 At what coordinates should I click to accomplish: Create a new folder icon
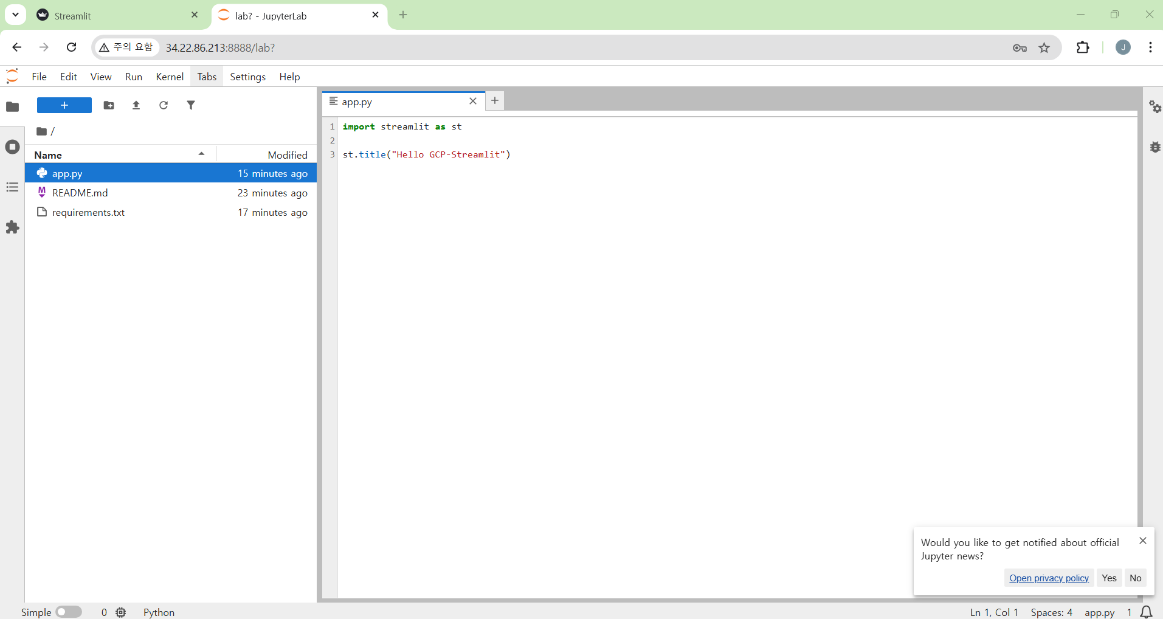(x=109, y=105)
